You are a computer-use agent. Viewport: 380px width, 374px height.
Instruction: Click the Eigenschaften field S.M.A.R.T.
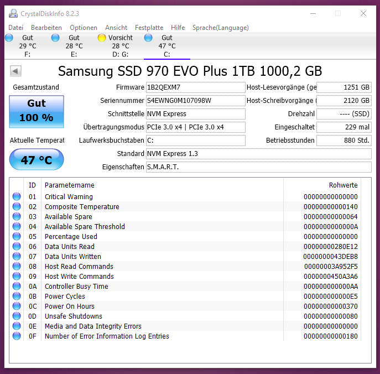tap(258, 167)
